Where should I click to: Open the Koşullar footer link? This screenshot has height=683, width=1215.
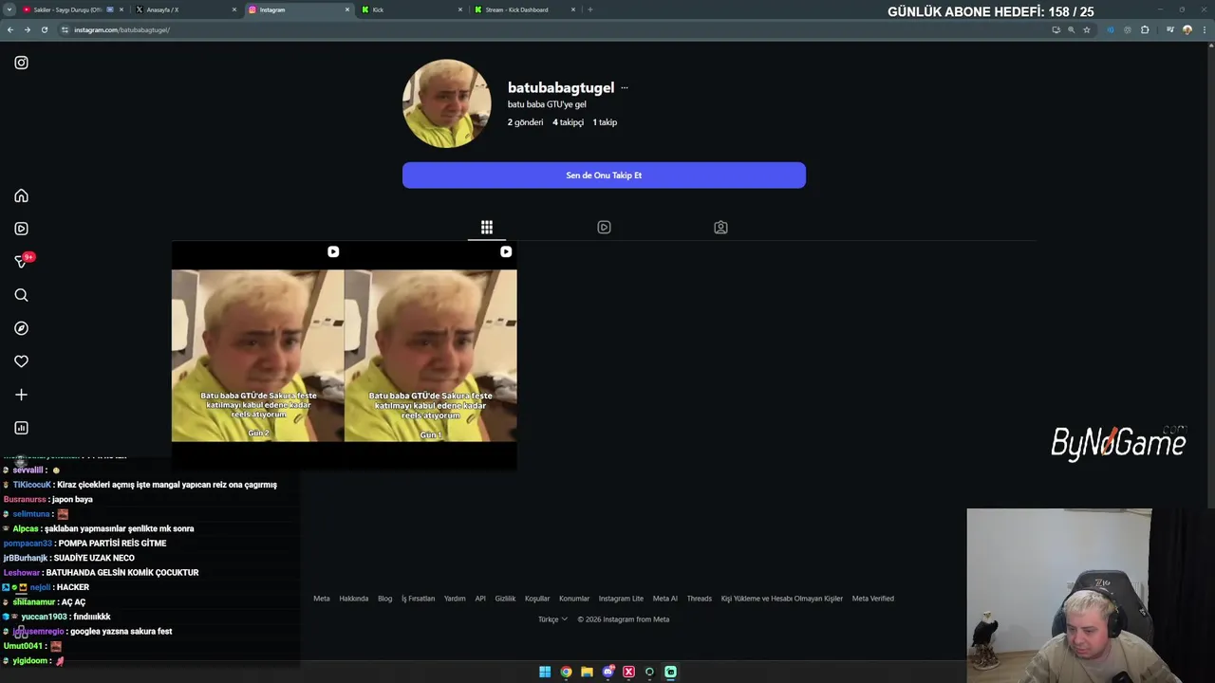point(537,599)
